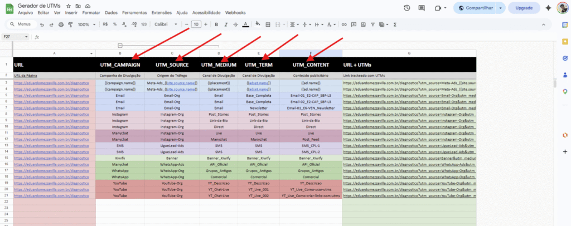The width and height of the screenshot is (571, 226).
Task: Select the paint format roller icon
Action: pyautogui.click(x=70, y=24)
